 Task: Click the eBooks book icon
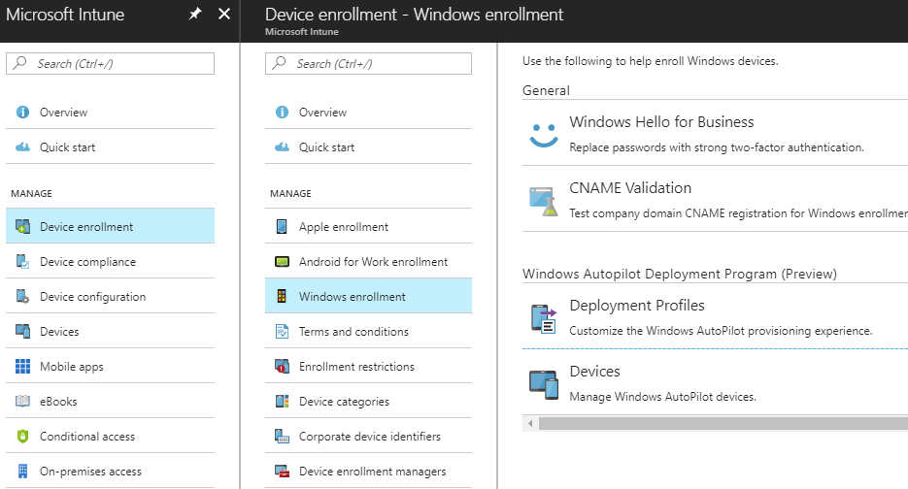[22, 402]
